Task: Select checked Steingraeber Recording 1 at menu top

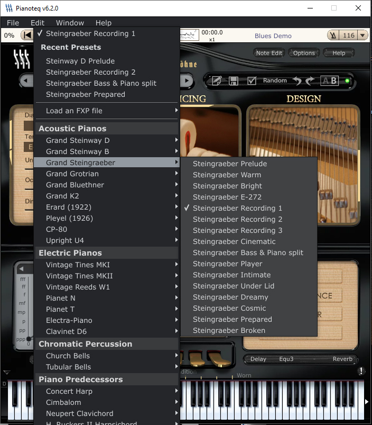Action: (x=107, y=34)
